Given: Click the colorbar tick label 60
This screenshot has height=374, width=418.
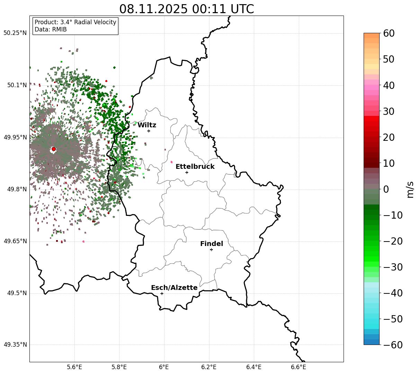Looking at the screenshot, I should [x=389, y=33].
